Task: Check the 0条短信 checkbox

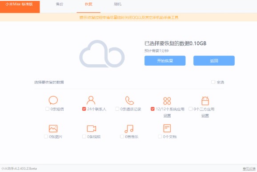Action: tap(47, 109)
